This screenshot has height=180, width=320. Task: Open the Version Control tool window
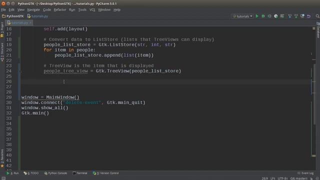click(105, 173)
